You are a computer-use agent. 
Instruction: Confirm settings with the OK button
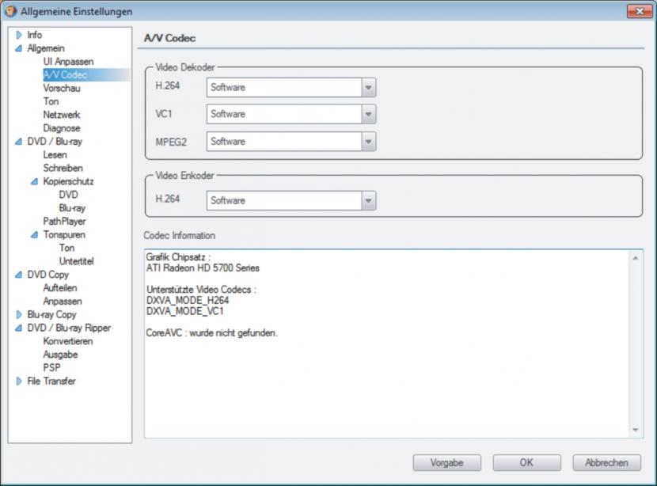click(526, 463)
